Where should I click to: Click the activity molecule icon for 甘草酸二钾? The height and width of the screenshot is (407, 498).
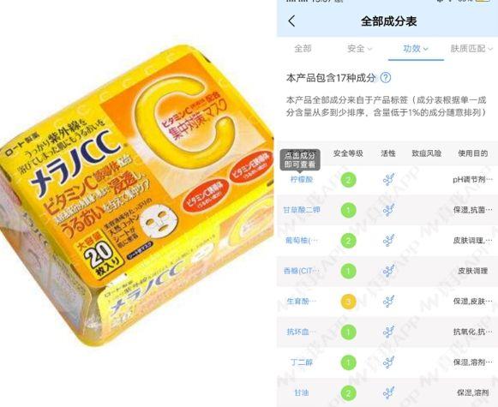pos(388,210)
